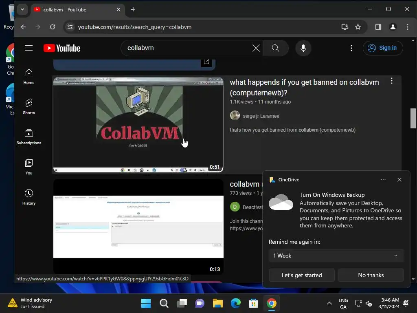The height and width of the screenshot is (313, 417).
Task: Click the YouTube logo
Action: click(x=62, y=48)
